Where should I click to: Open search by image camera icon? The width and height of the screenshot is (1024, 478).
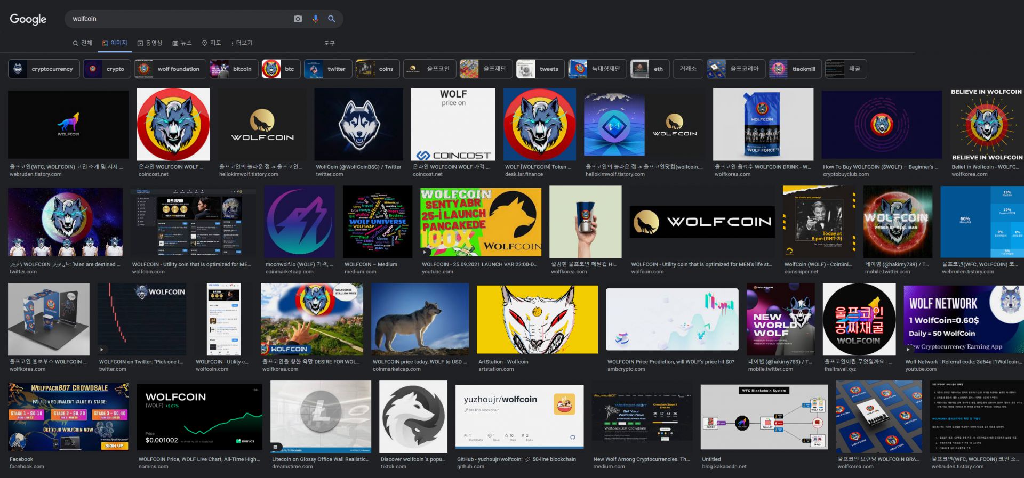click(x=298, y=19)
